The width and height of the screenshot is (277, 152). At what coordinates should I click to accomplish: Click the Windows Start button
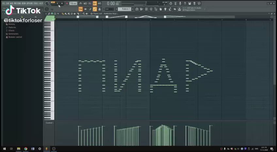point(5,149)
